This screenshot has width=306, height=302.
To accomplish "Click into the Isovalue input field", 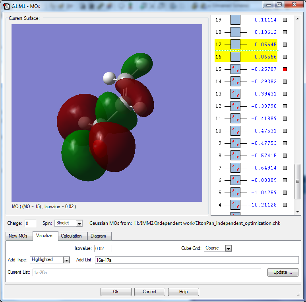I will pyautogui.click(x=103, y=248).
